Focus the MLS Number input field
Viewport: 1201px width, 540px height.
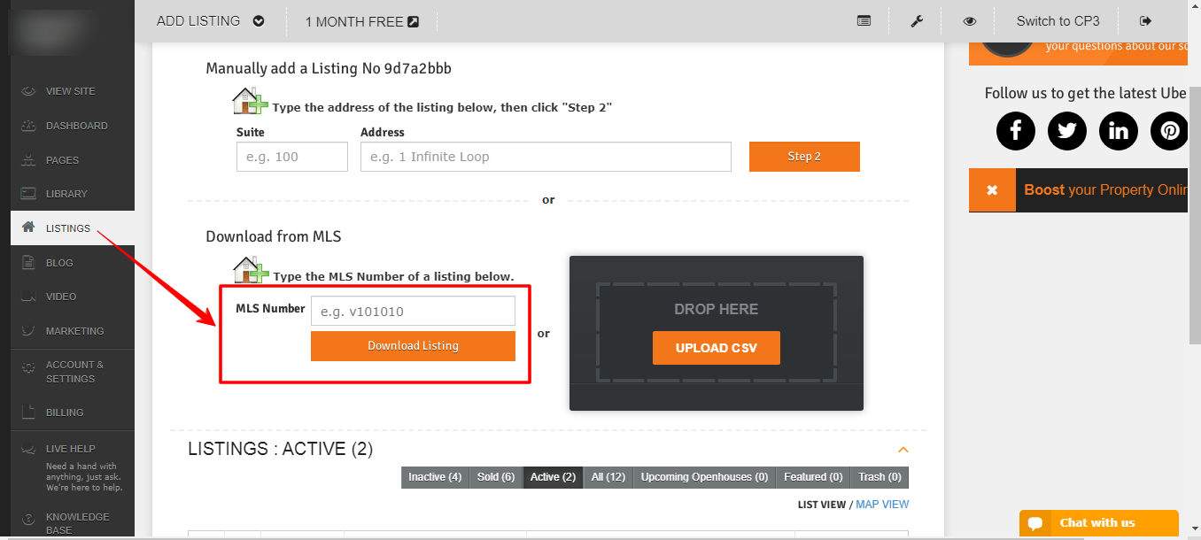(413, 311)
